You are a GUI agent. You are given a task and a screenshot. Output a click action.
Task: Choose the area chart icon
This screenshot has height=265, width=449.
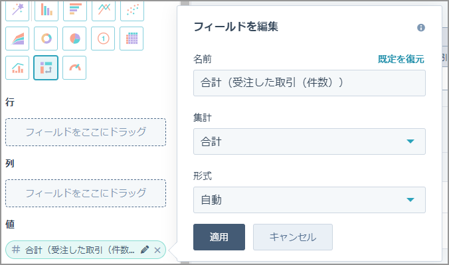(17, 39)
